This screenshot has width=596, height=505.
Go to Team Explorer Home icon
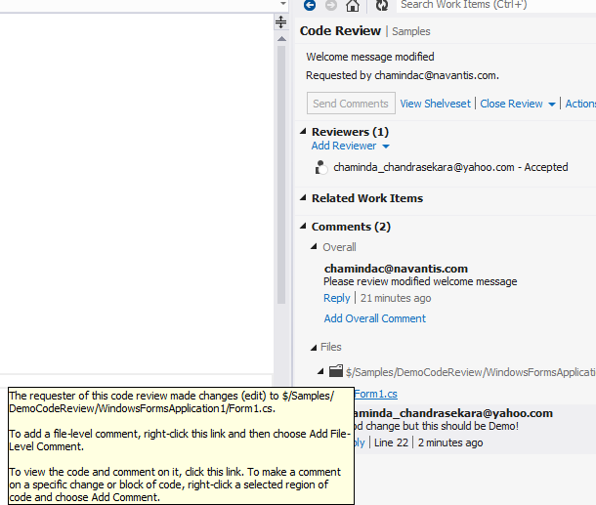[353, 5]
